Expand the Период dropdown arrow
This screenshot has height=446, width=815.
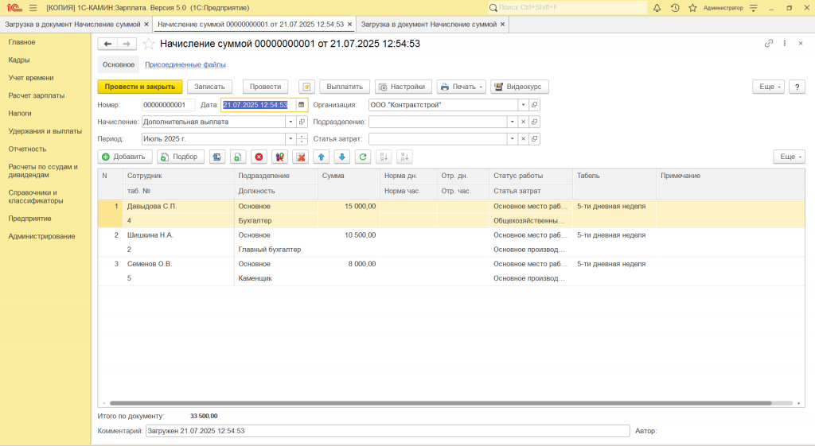coord(291,139)
